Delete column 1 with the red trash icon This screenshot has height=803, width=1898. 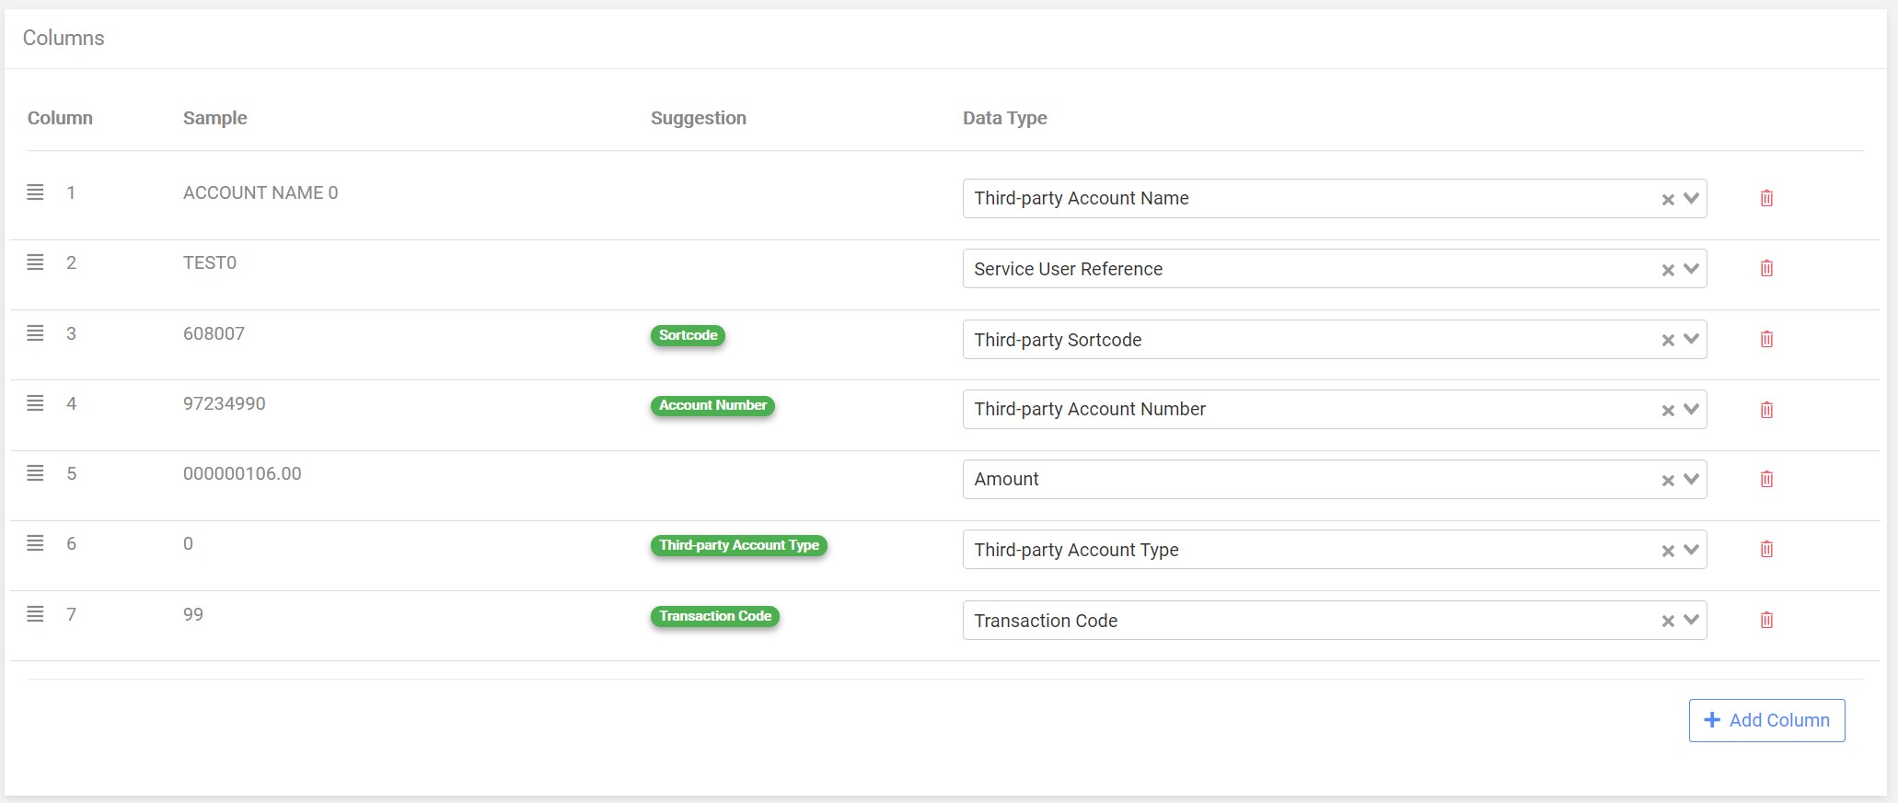(1766, 198)
